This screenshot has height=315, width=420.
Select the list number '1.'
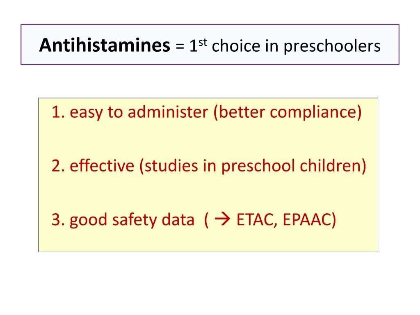click(x=58, y=112)
